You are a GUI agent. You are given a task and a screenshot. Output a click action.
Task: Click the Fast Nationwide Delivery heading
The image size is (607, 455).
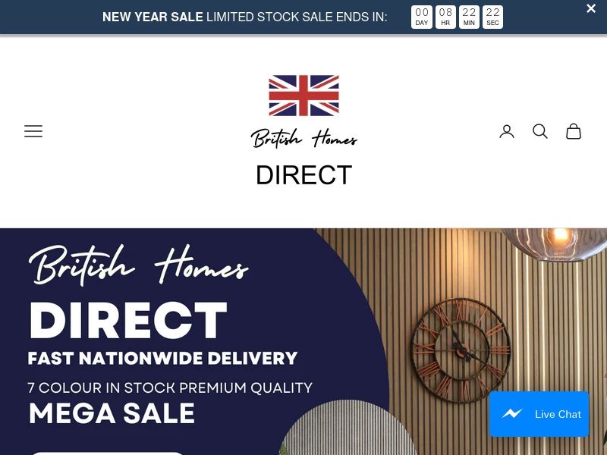coord(162,358)
